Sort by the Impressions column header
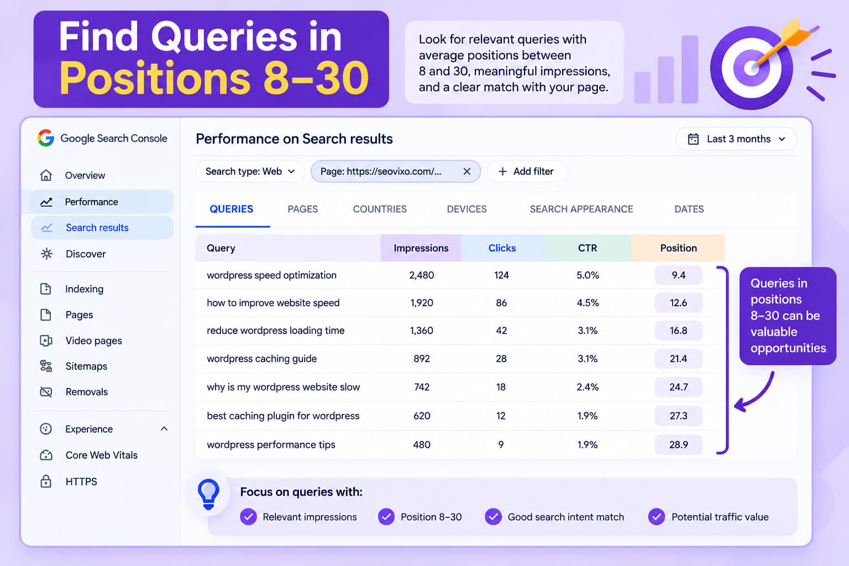The width and height of the screenshot is (849, 566). click(421, 248)
